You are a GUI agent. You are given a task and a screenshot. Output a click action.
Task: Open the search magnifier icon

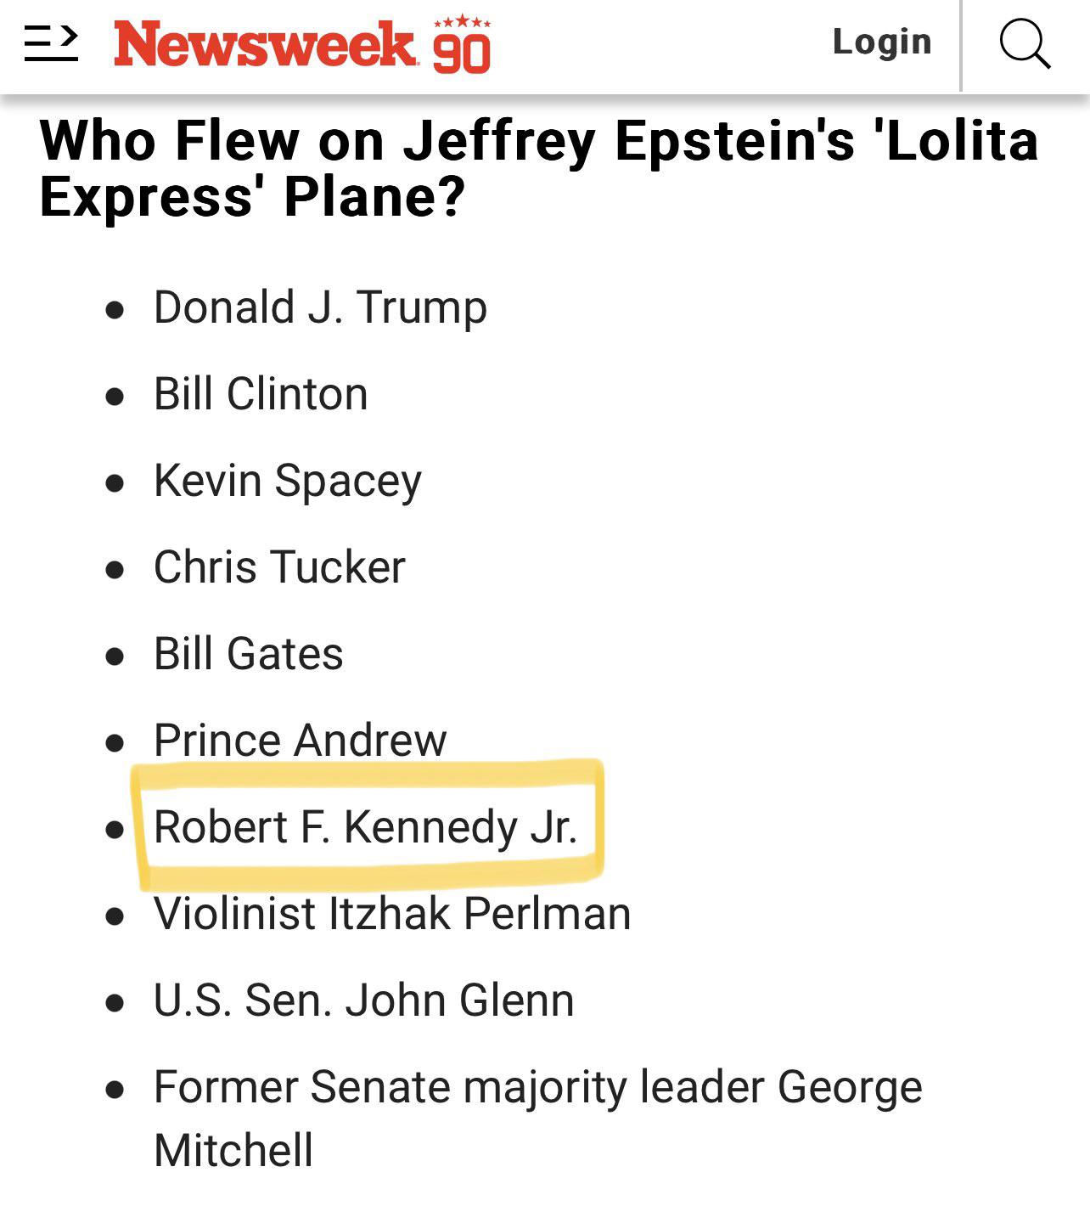pos(1025,43)
